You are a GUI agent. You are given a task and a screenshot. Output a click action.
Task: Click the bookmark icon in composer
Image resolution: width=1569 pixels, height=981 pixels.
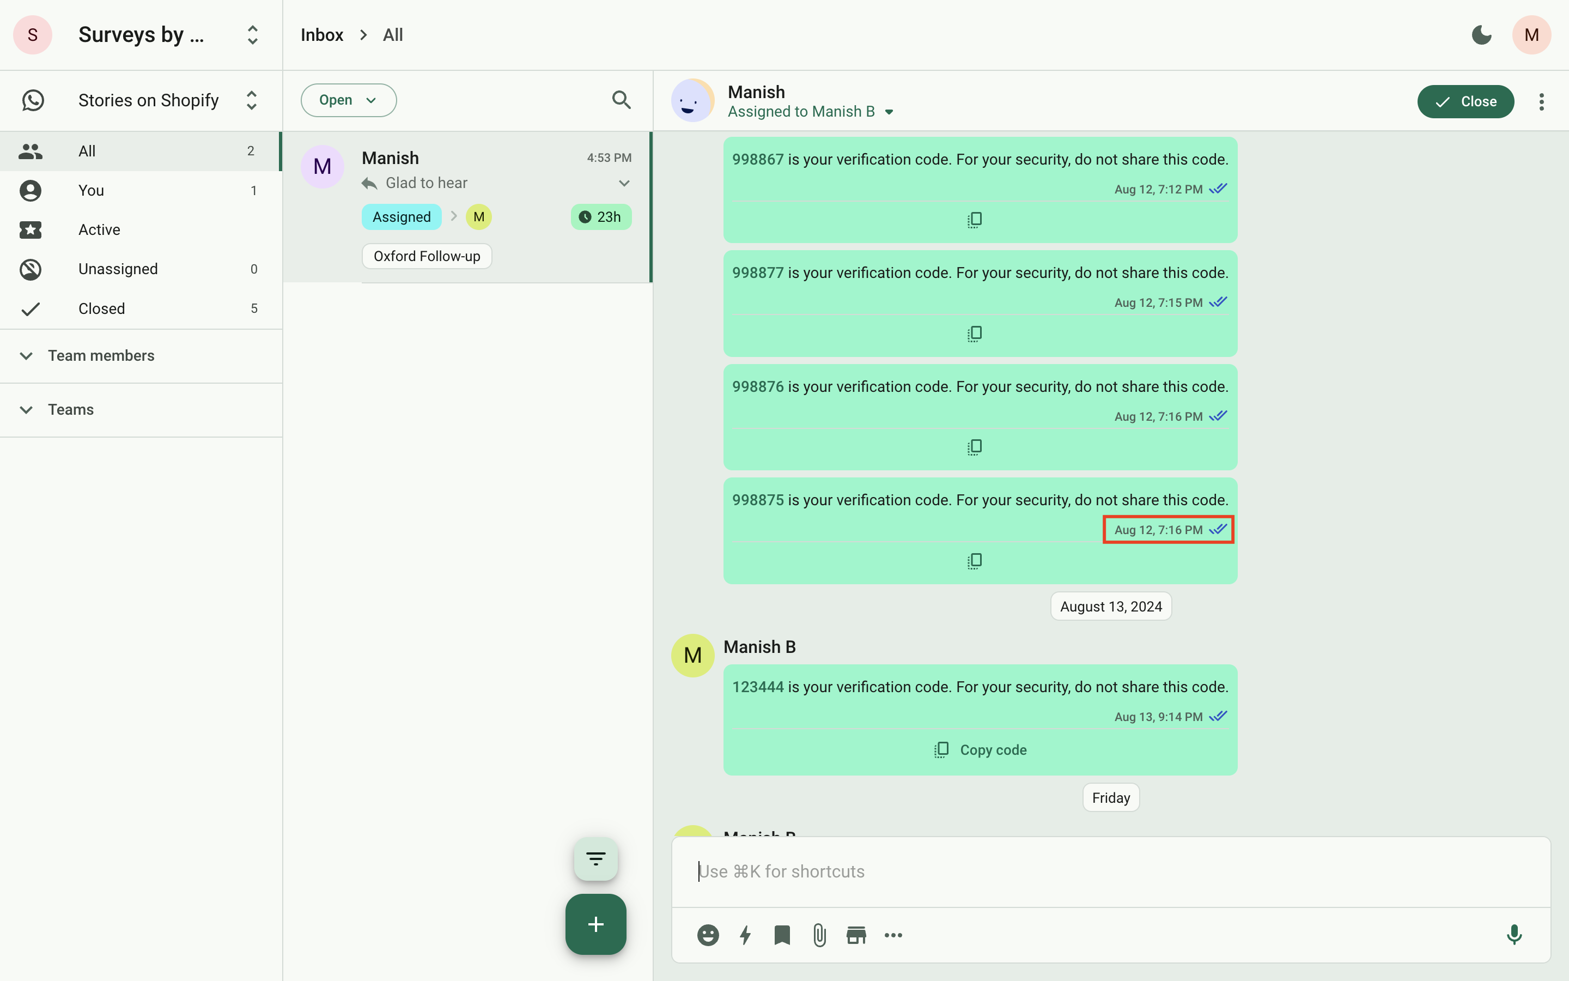click(782, 935)
